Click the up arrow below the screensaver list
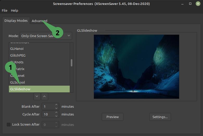This screenshot has width=203, height=136. [45, 96]
